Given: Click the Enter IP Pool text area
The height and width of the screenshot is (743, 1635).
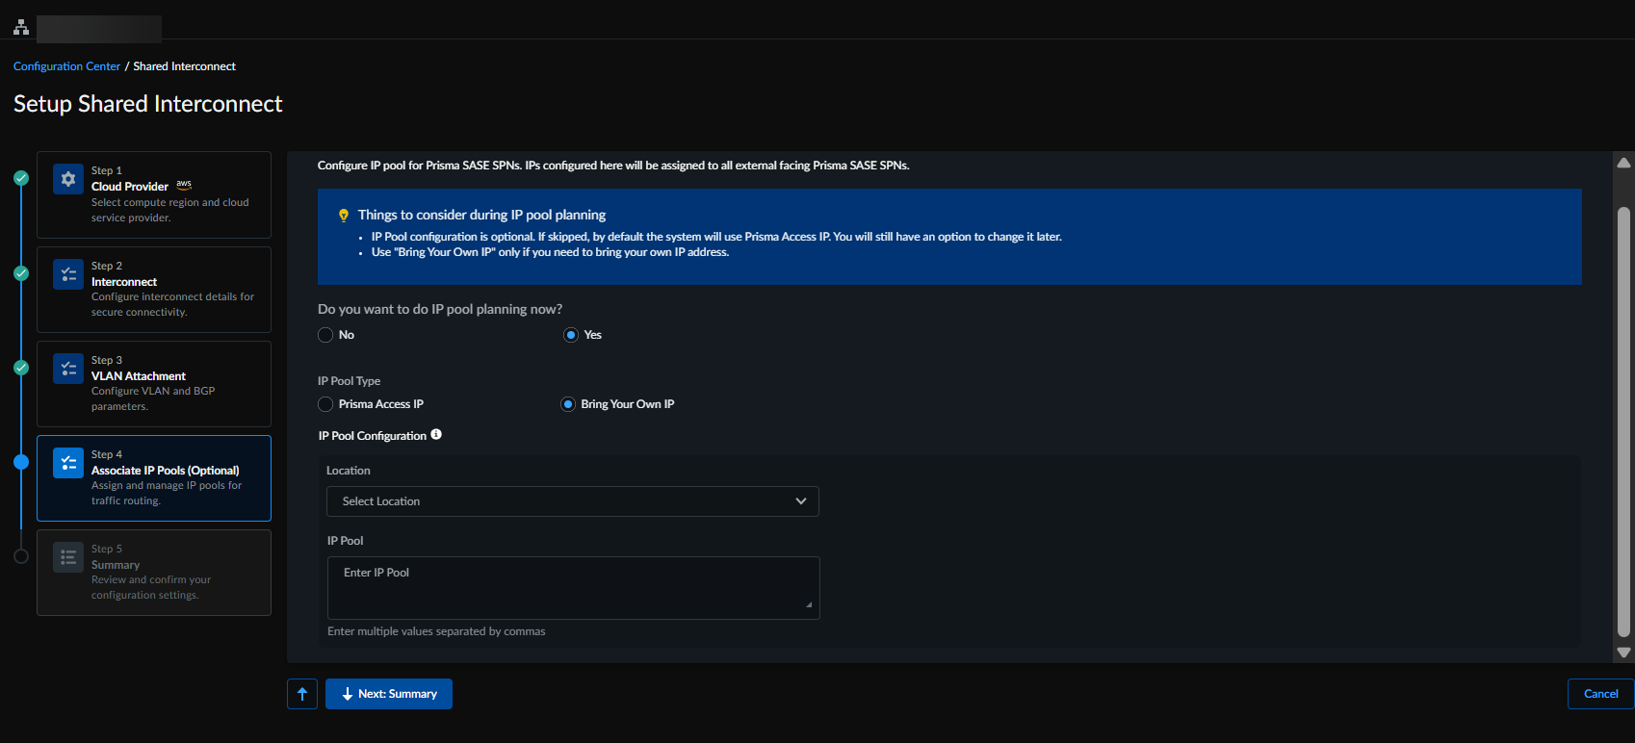Looking at the screenshot, I should click(x=573, y=587).
